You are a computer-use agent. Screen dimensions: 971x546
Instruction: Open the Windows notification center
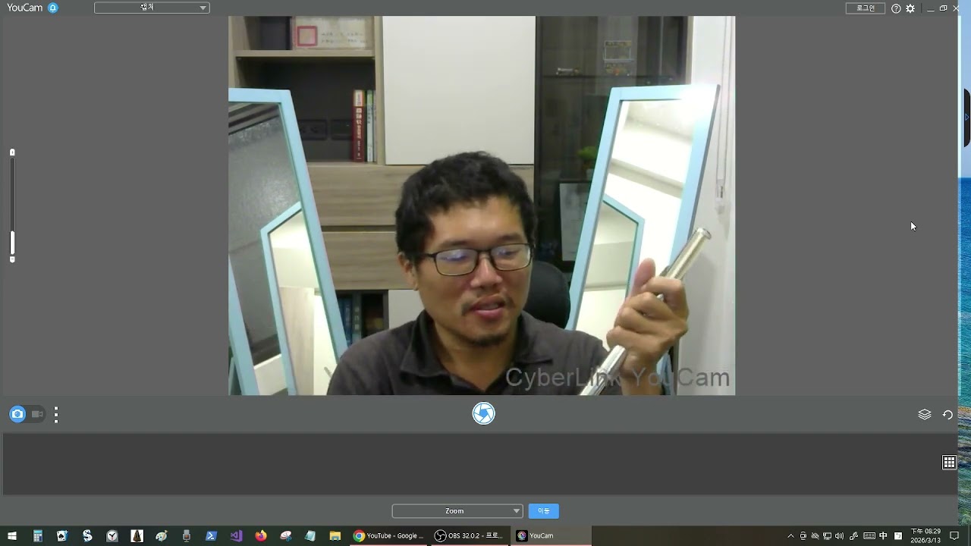point(955,536)
